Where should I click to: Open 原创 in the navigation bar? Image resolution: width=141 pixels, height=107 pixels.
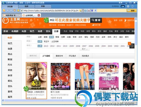[x=6, y=31]
